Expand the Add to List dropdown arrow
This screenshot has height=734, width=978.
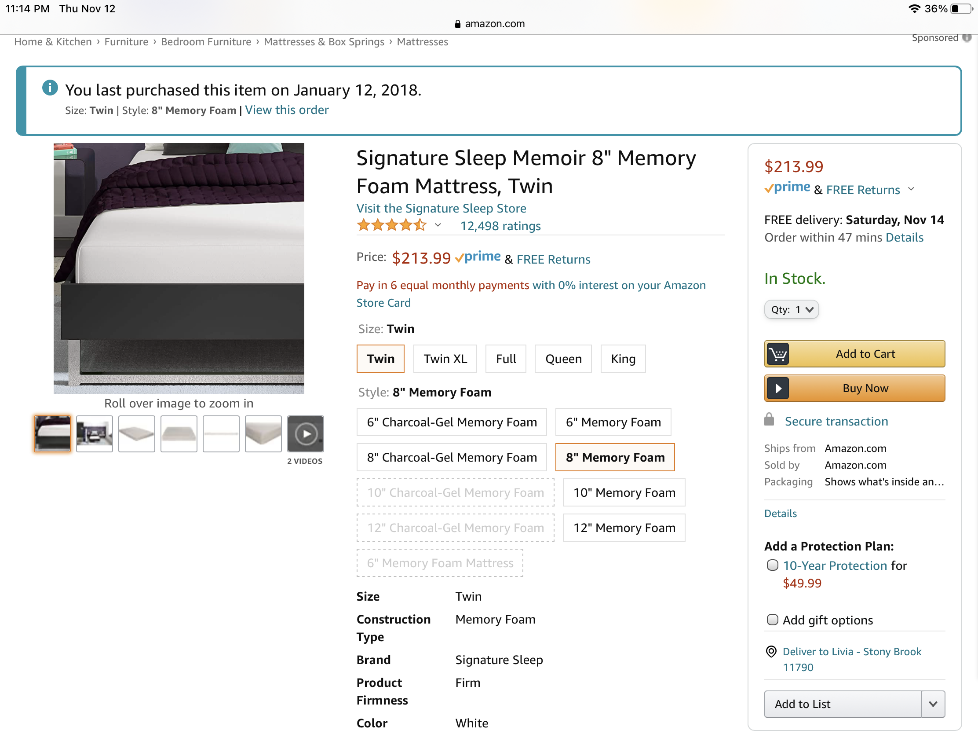tap(933, 704)
